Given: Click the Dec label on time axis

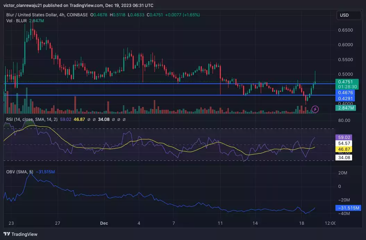Looking at the screenshot, I should coord(104,223).
